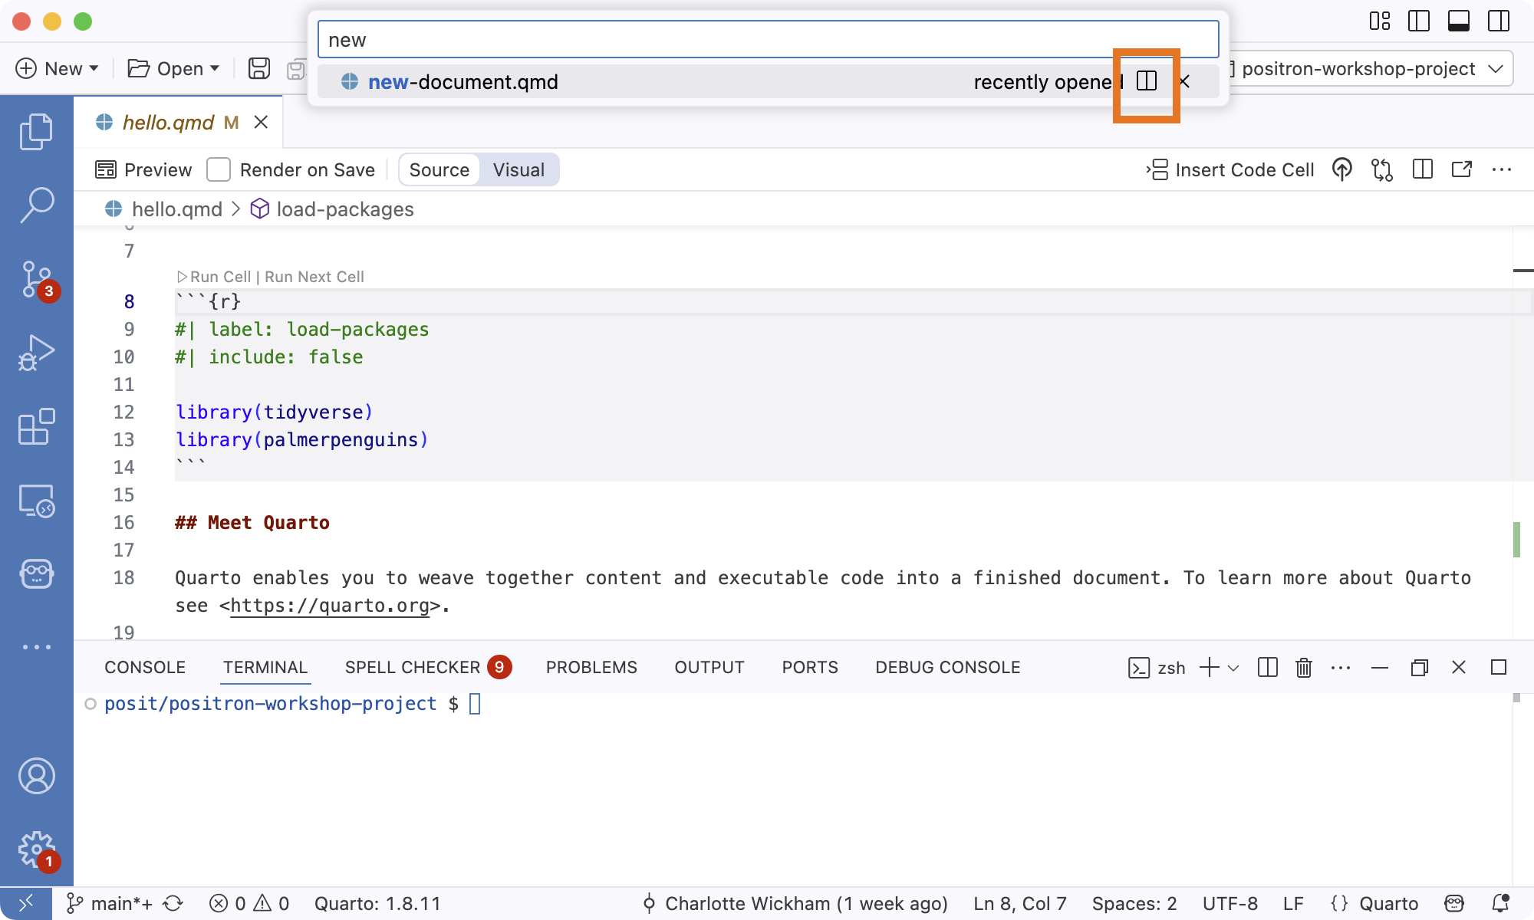This screenshot has height=920, width=1534.
Task: Customize layout icon in title bar
Action: 1379,21
